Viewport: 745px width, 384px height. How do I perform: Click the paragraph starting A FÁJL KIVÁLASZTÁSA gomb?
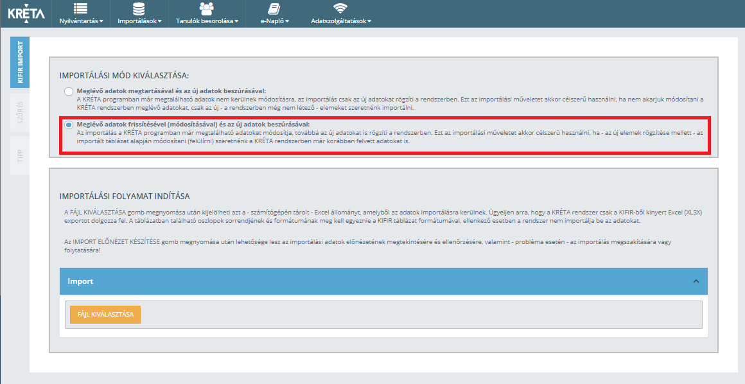(x=383, y=216)
